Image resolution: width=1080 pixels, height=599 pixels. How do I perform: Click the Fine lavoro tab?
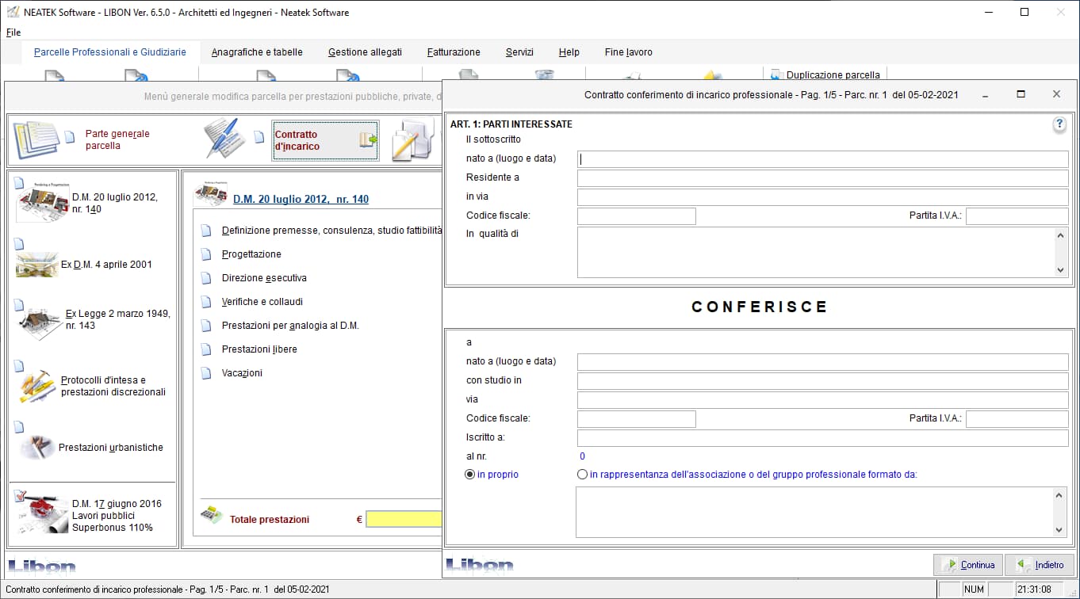tap(628, 52)
